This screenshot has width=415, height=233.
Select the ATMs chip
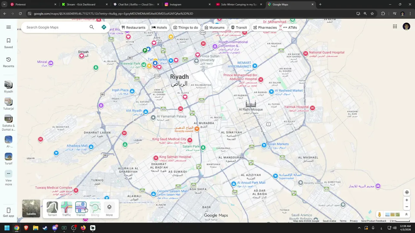click(x=290, y=28)
